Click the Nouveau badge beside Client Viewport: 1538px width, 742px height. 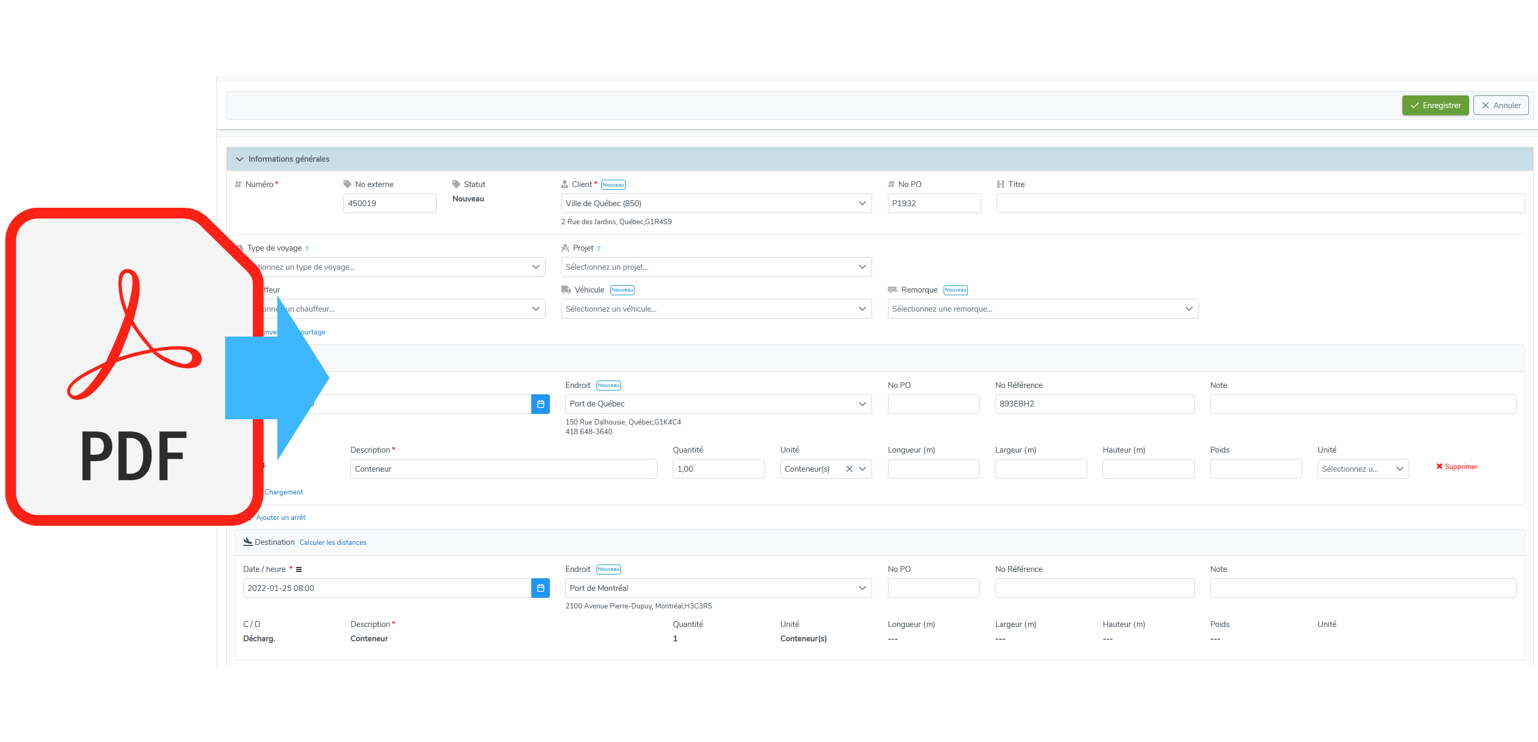tap(613, 184)
